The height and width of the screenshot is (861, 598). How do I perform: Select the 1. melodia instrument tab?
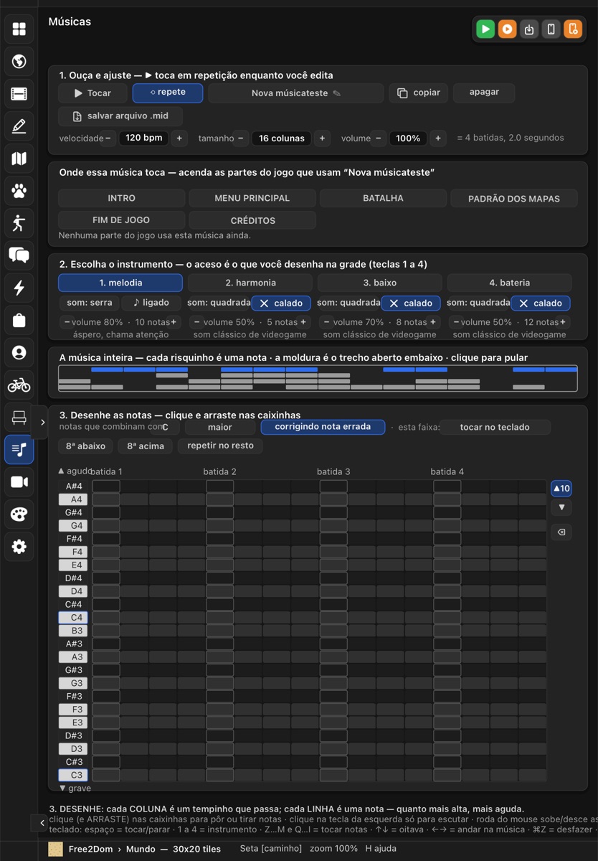click(x=120, y=283)
